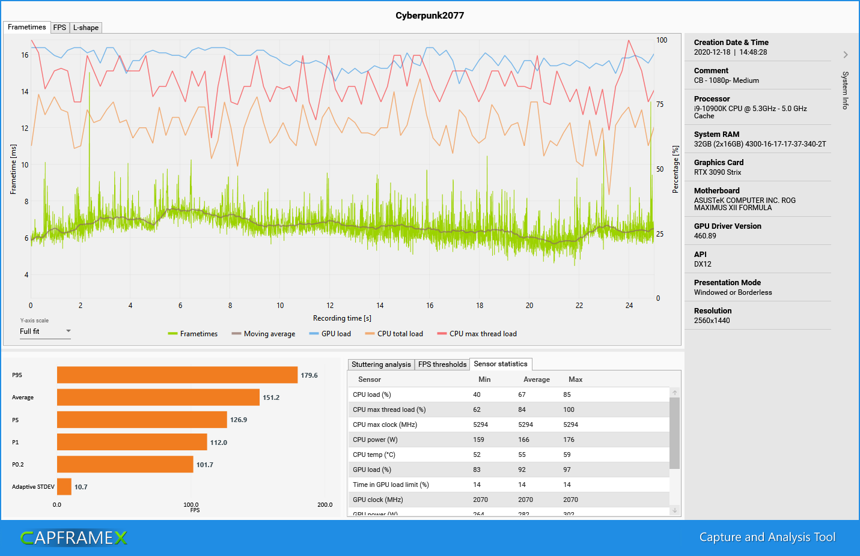Screen dimensions: 860x556
Task: Select the L-shape tab
Action: pos(86,28)
